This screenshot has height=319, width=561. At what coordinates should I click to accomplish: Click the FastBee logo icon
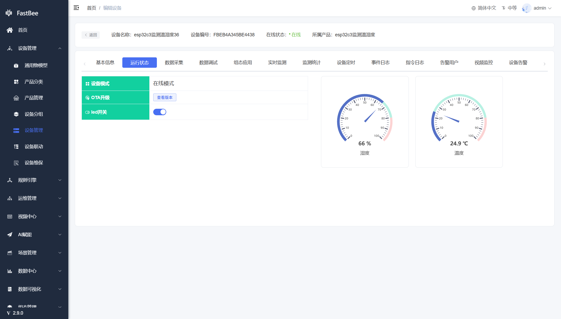(9, 13)
